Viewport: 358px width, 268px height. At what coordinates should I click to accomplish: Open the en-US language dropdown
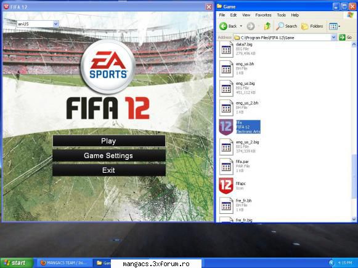38,24
